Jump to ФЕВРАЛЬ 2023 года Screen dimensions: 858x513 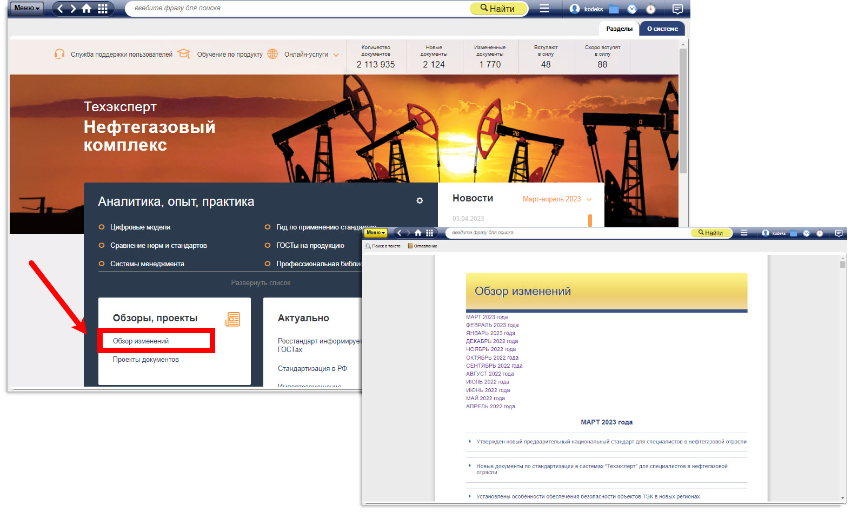coord(492,325)
